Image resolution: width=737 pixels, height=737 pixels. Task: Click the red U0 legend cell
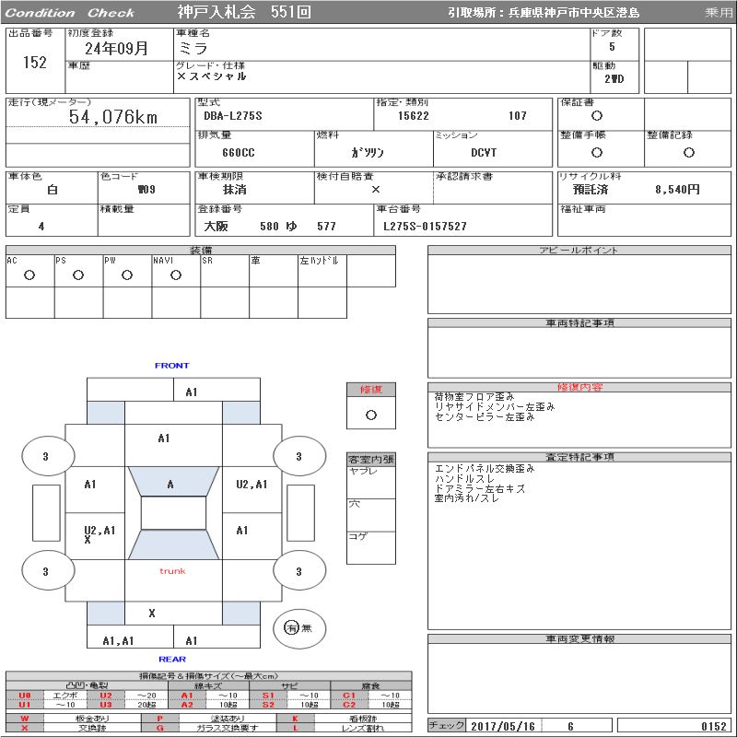click(25, 696)
